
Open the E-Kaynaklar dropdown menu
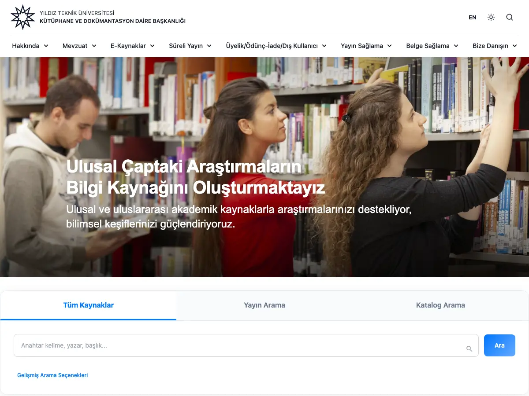point(133,46)
